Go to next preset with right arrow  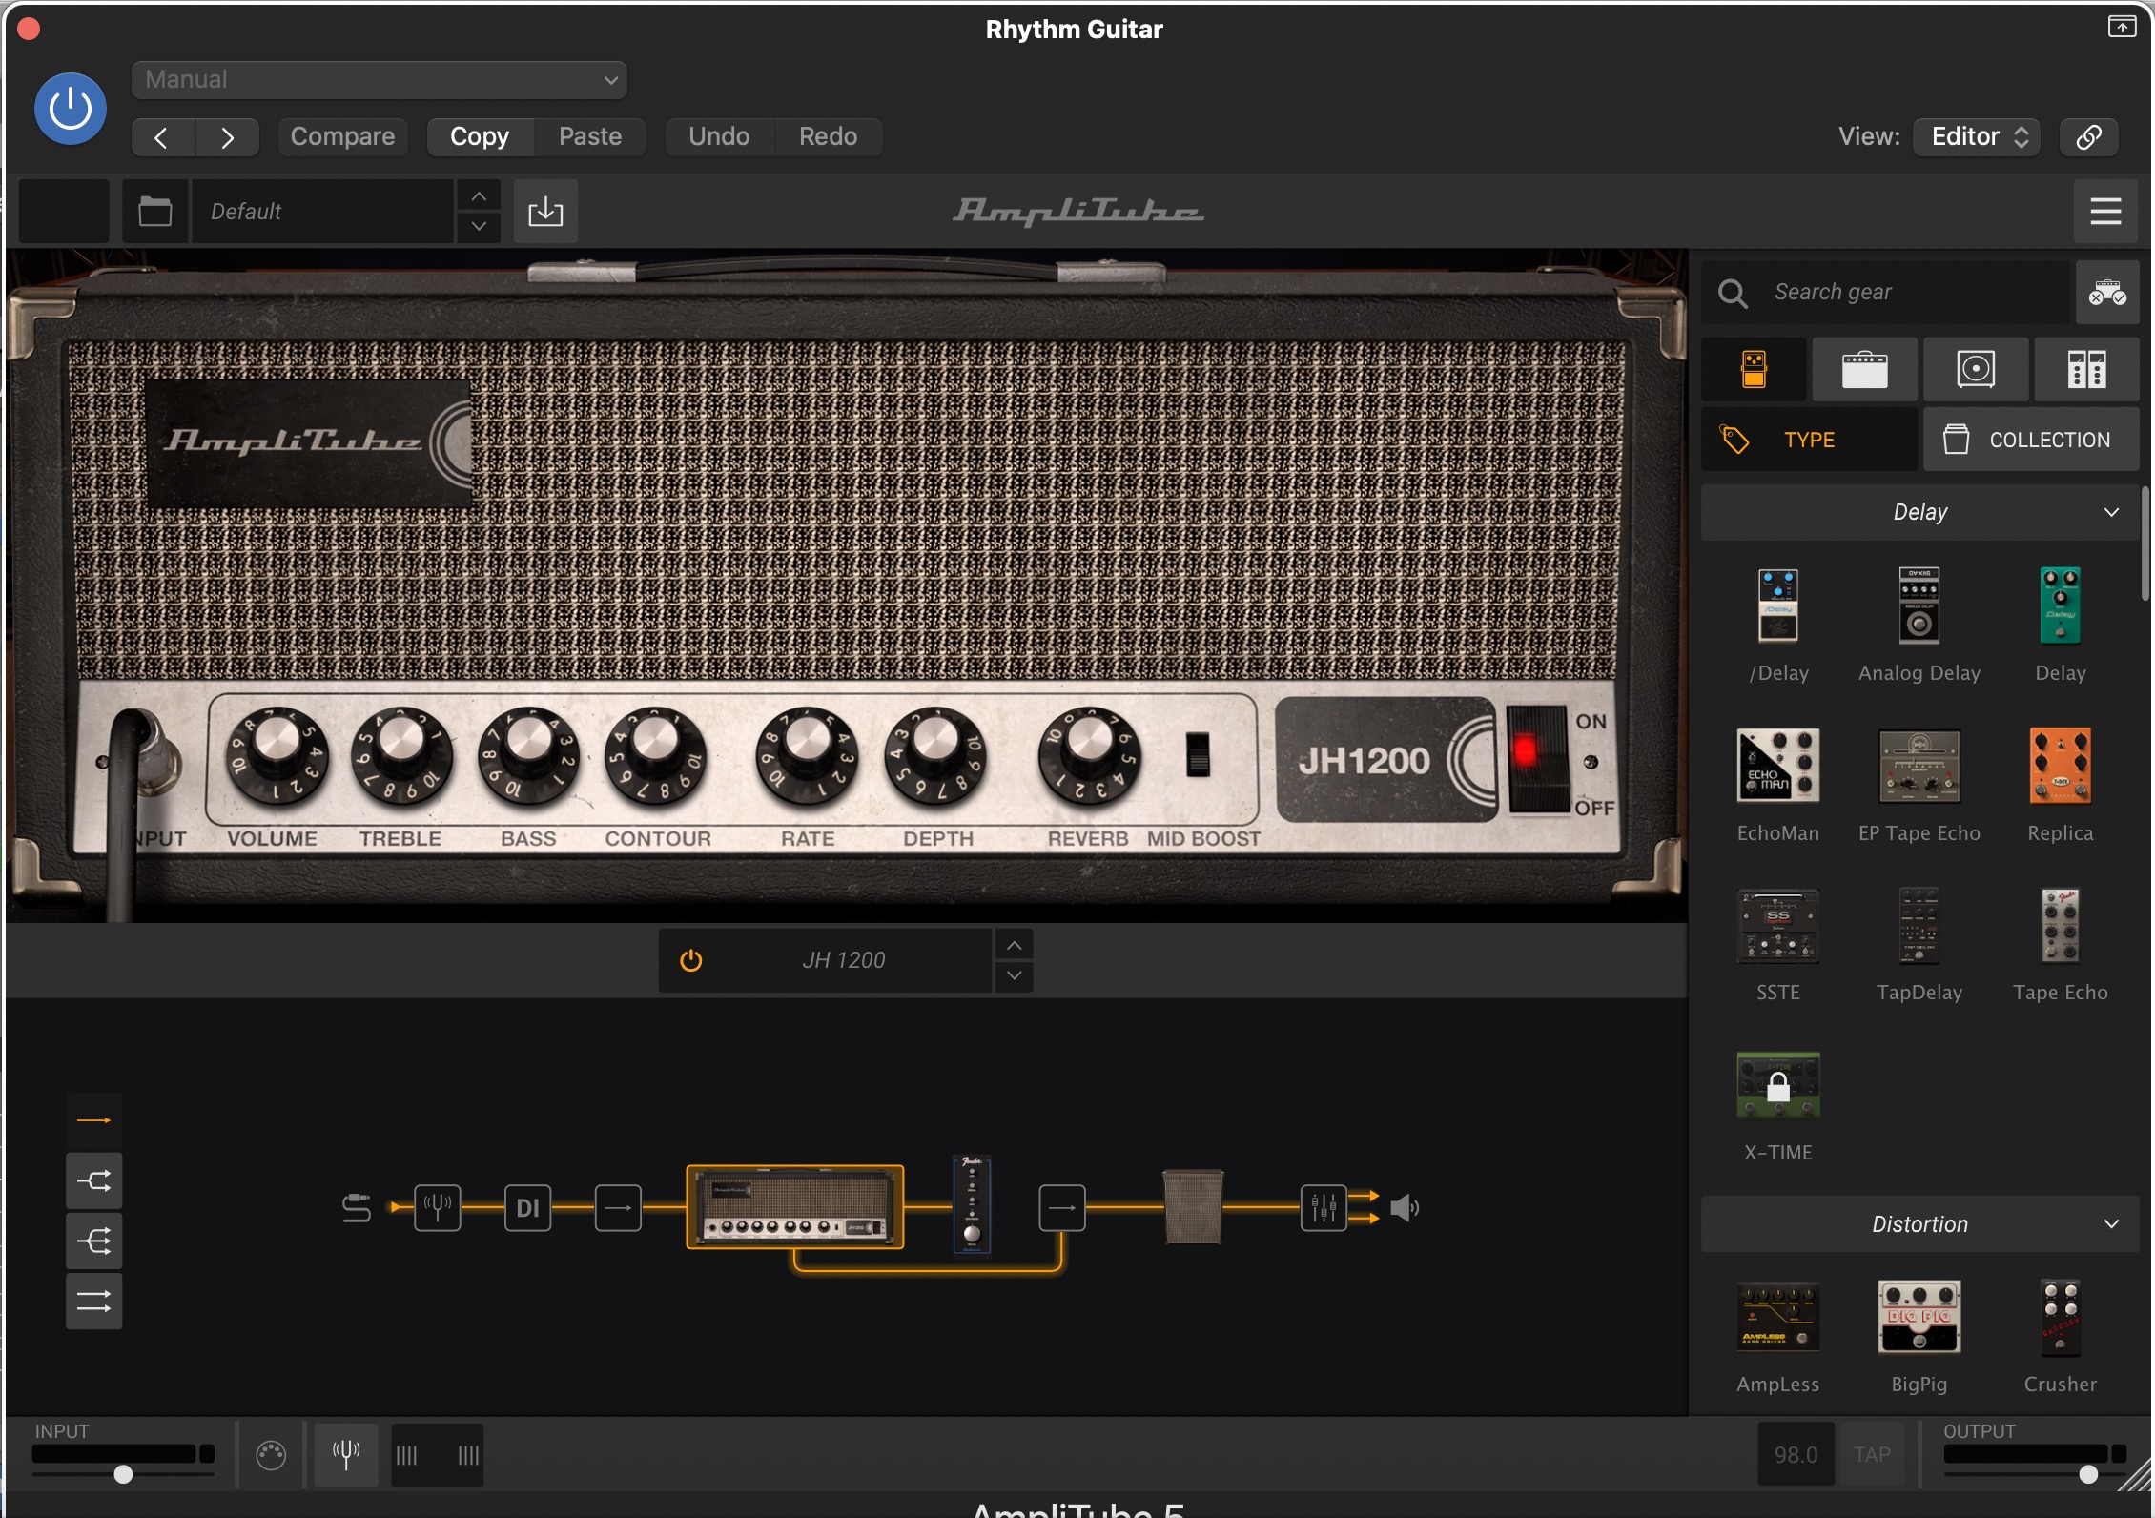[227, 137]
